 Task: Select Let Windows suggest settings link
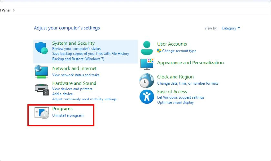point(181,97)
